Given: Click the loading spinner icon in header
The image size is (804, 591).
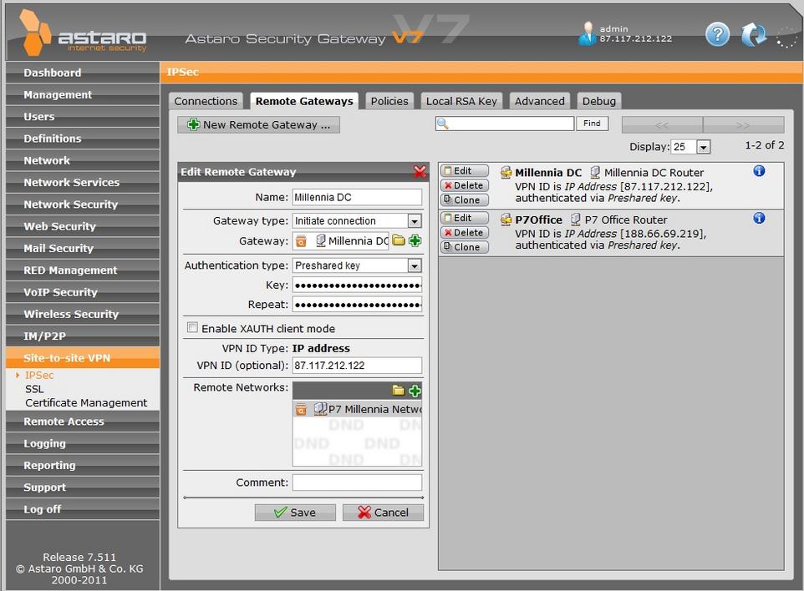Looking at the screenshot, I should click(786, 37).
